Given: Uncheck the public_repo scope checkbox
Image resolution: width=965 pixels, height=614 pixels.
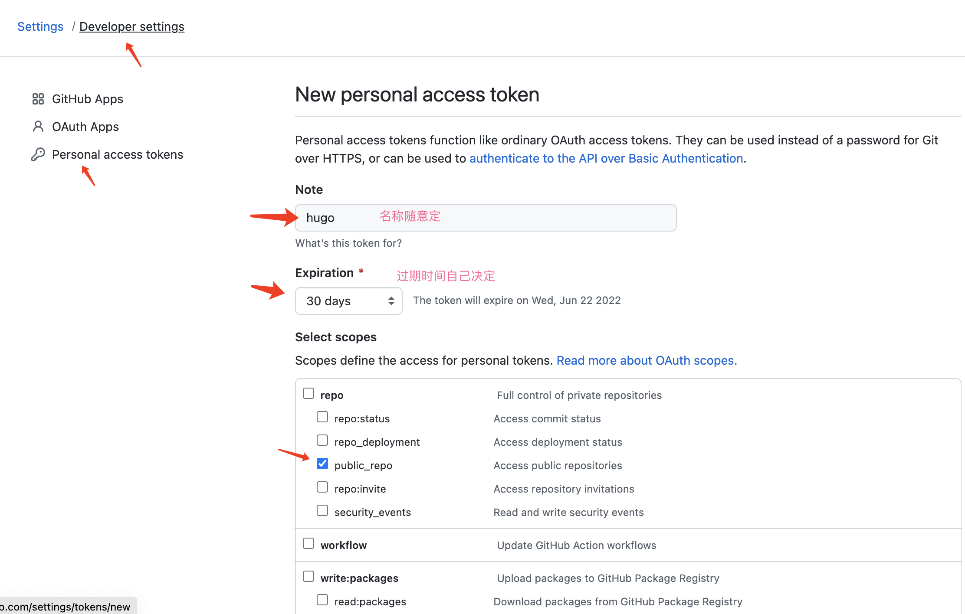Looking at the screenshot, I should 322,464.
